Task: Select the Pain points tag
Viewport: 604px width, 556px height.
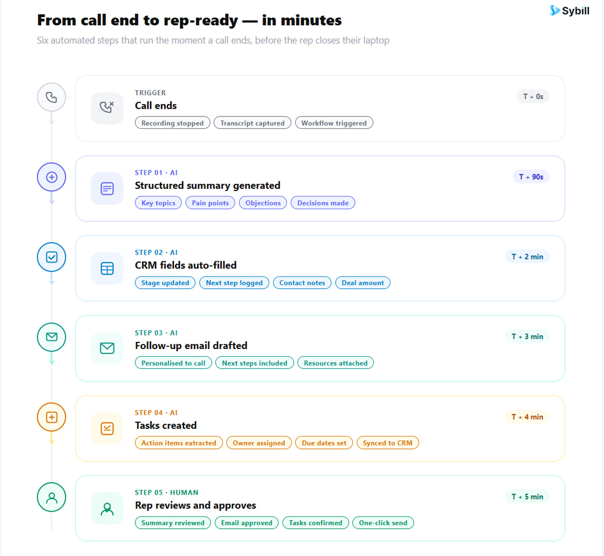Action: tap(210, 203)
